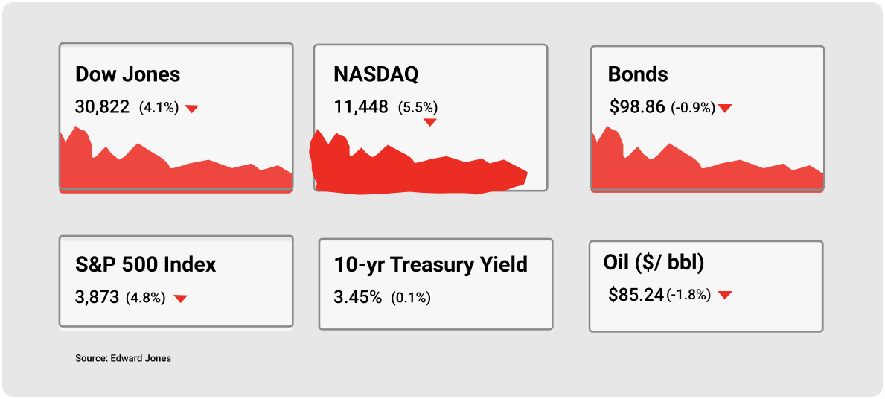885x399 pixels.
Task: Select the Dow Jones red area chart
Action: point(176,160)
